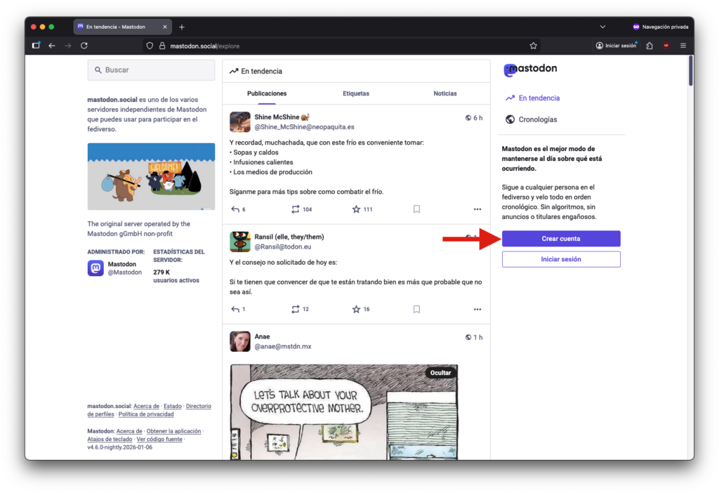This screenshot has width=719, height=493.
Task: Open the more options menu on Ransil's post
Action: [x=477, y=308]
